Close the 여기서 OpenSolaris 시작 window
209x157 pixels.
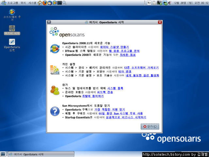point(160,22)
